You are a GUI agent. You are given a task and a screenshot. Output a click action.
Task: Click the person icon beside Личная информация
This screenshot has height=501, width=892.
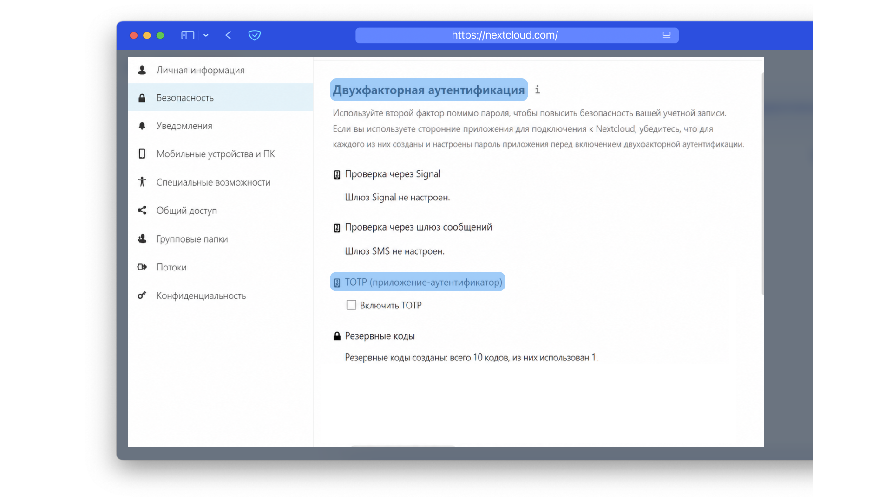click(142, 70)
